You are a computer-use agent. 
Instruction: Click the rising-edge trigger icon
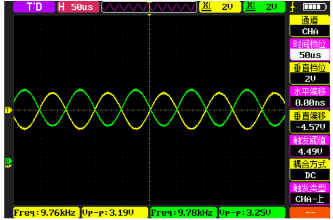293,7
